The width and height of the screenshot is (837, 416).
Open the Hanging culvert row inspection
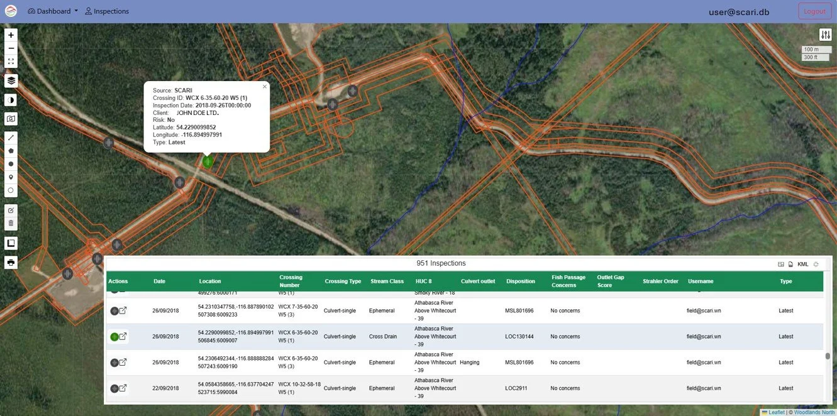123,362
